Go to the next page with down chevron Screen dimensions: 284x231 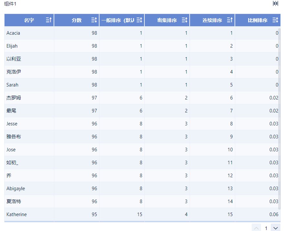(276, 228)
